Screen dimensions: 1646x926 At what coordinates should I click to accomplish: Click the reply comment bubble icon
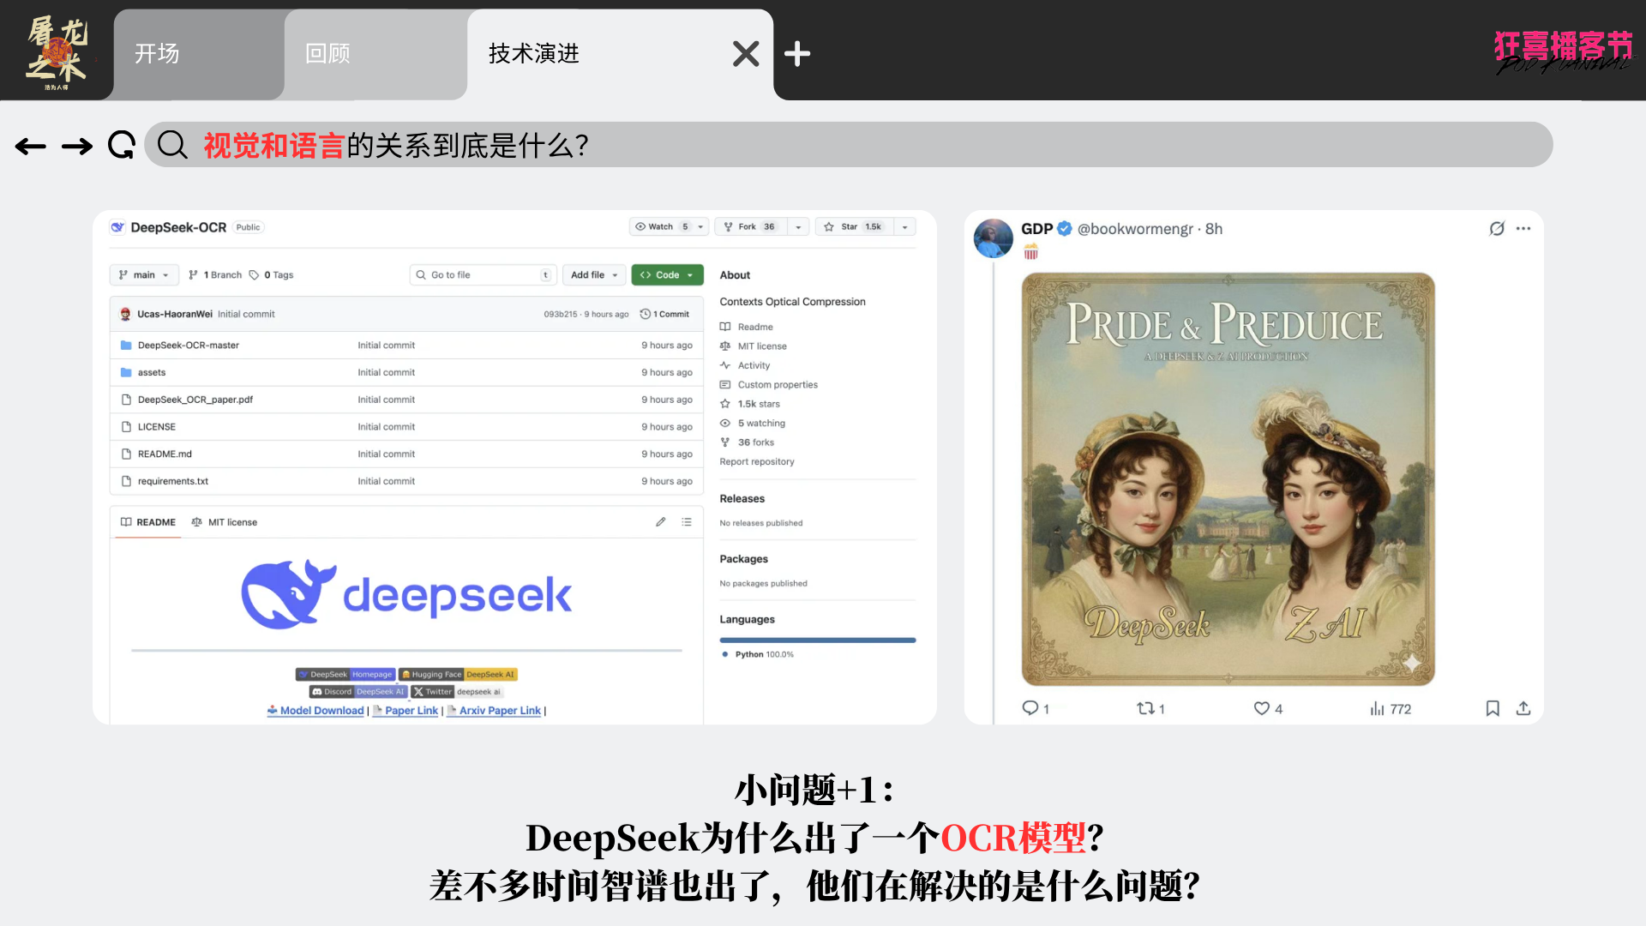coord(1030,708)
